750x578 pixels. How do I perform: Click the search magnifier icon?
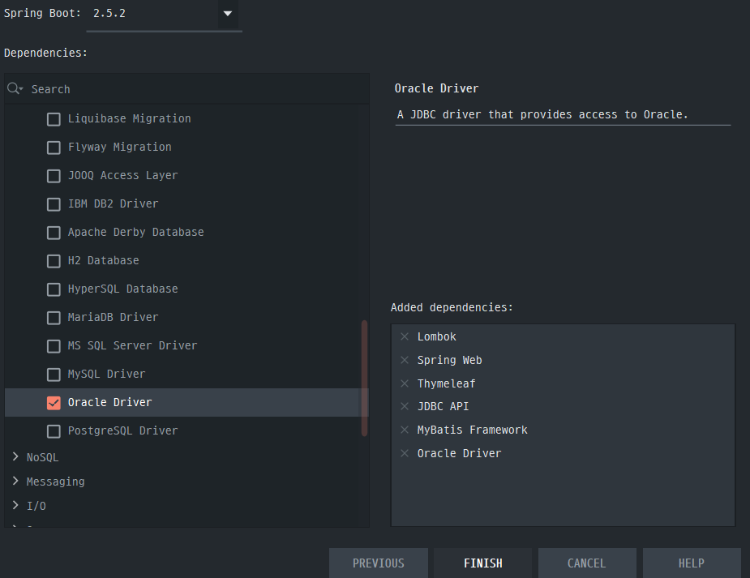point(15,88)
